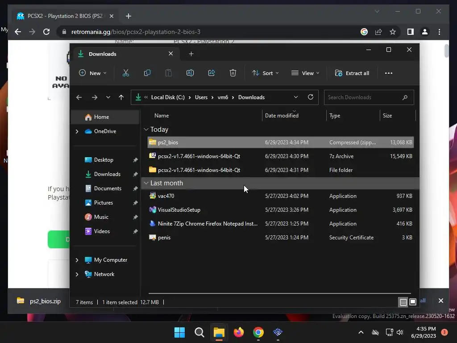Click the search magnifier in Search Downloads box
Viewport: 457px width, 343px height.
405,97
